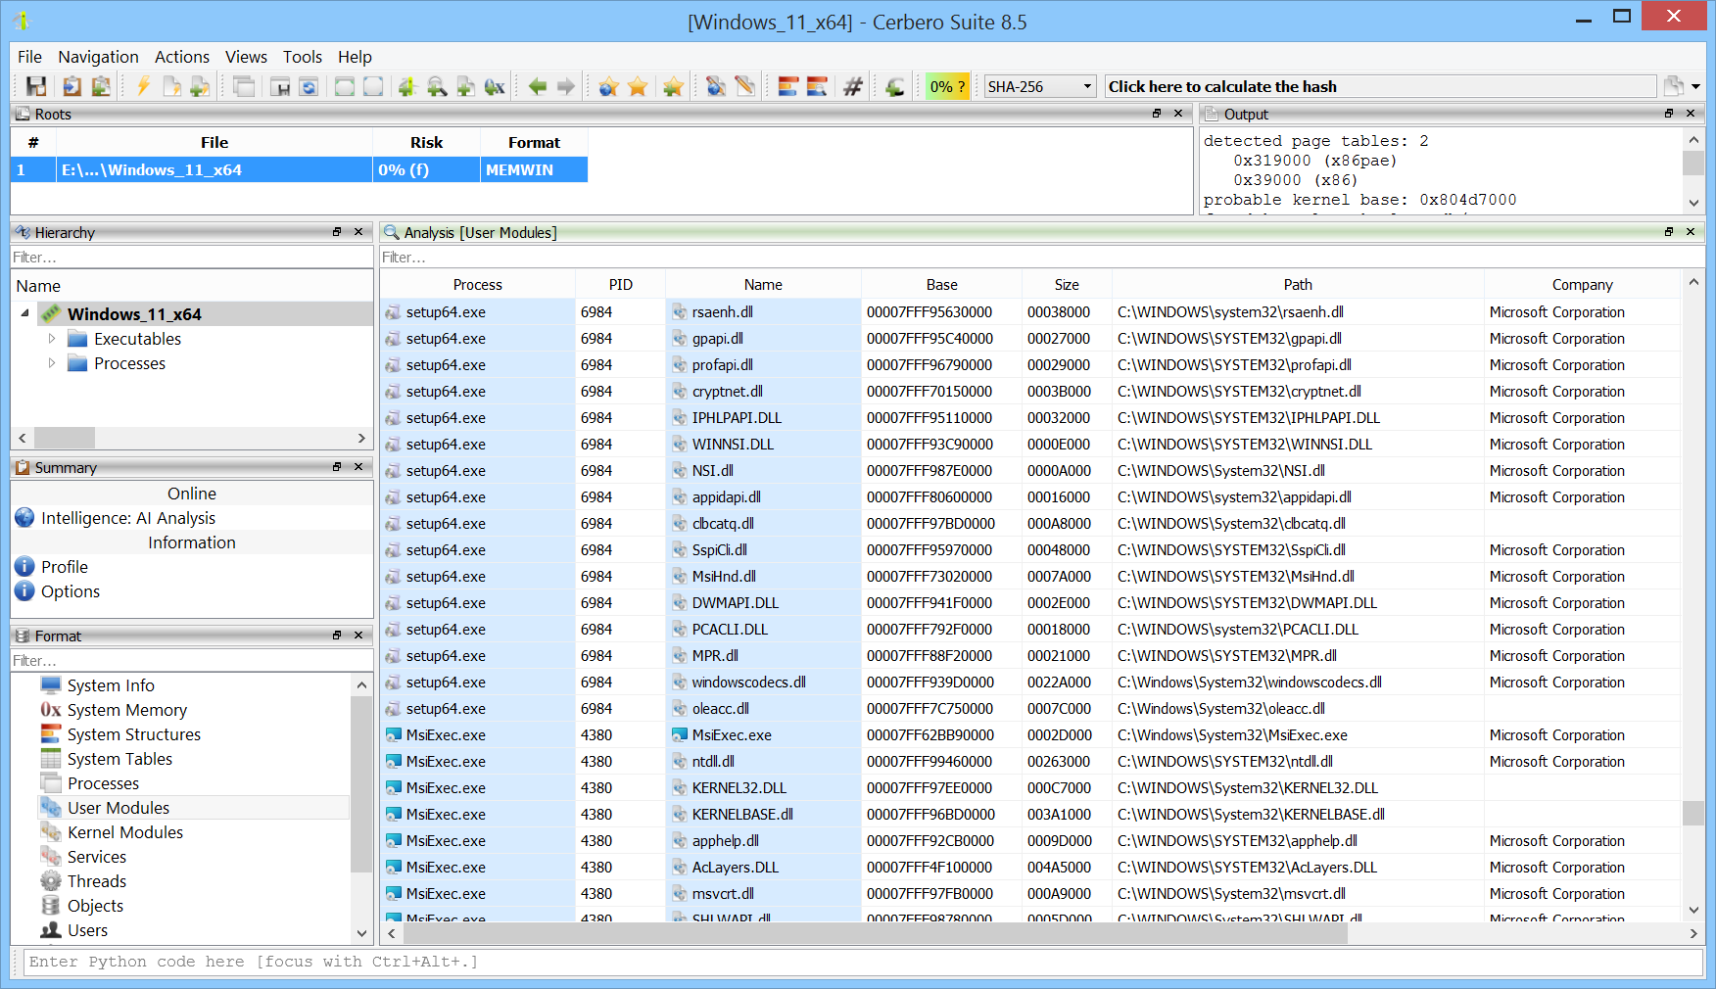1716x989 pixels.
Task: Open the Views menu
Action: (246, 57)
